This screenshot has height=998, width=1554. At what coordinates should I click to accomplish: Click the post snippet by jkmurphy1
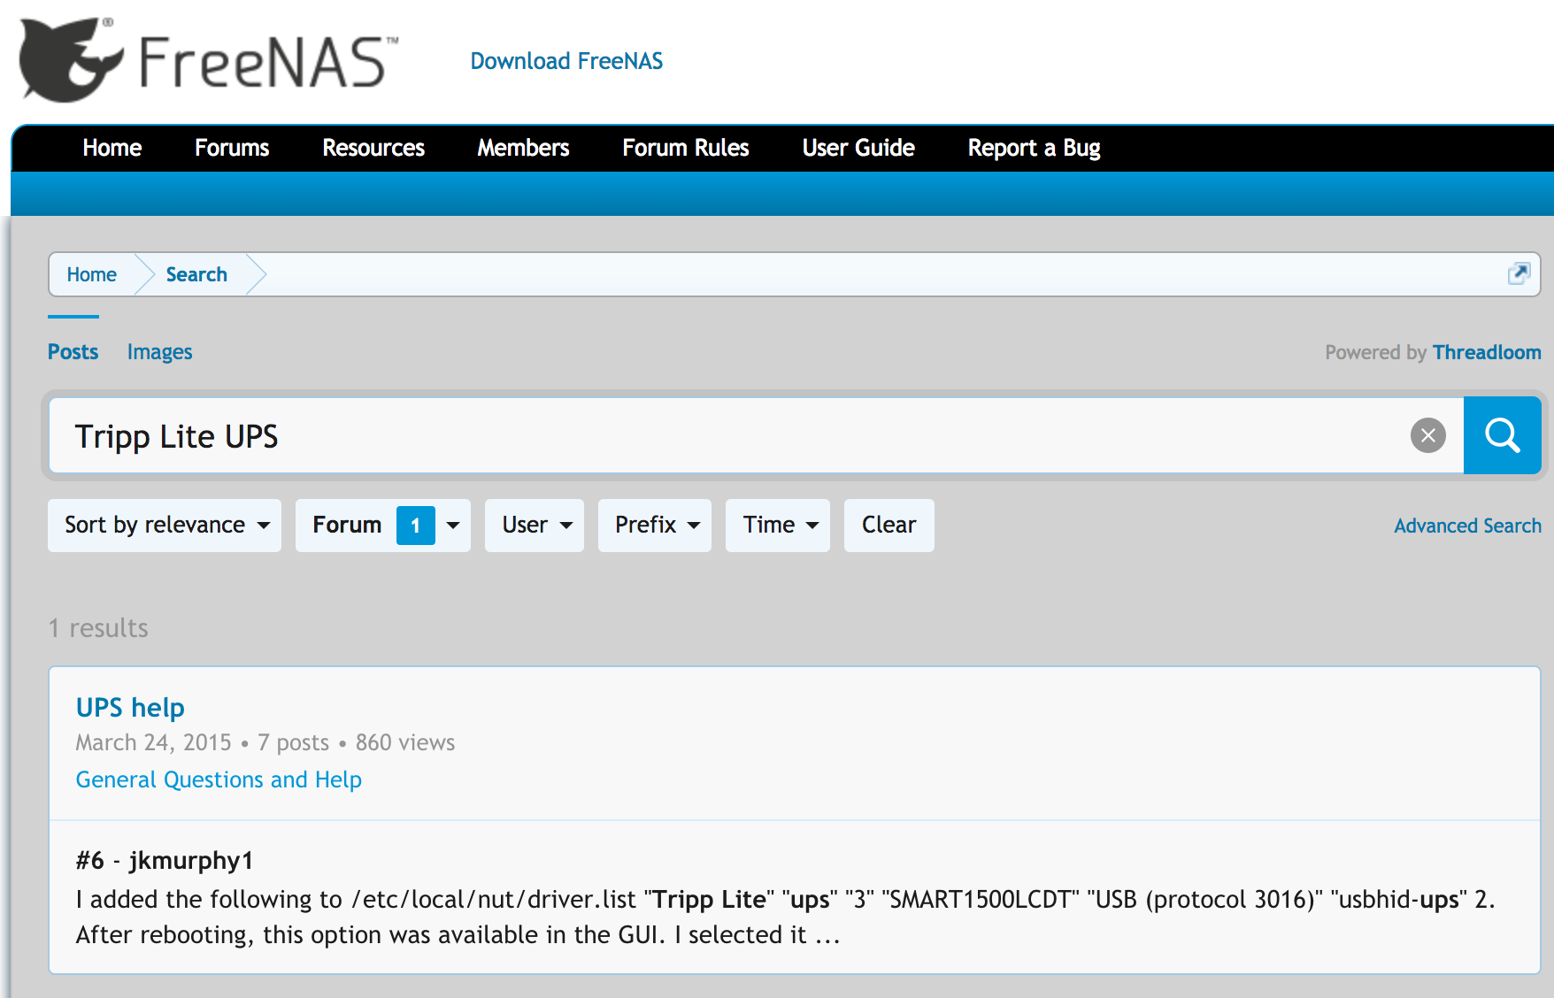pyautogui.click(x=786, y=917)
